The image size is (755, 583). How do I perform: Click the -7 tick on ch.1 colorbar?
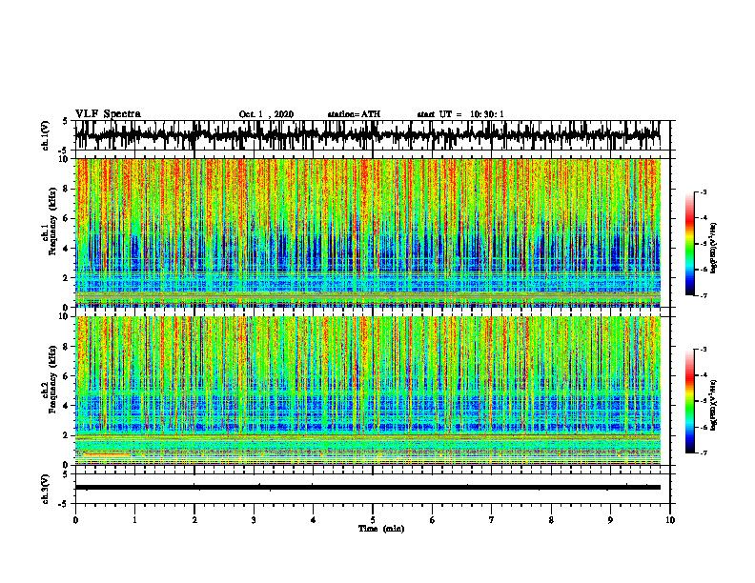click(704, 295)
